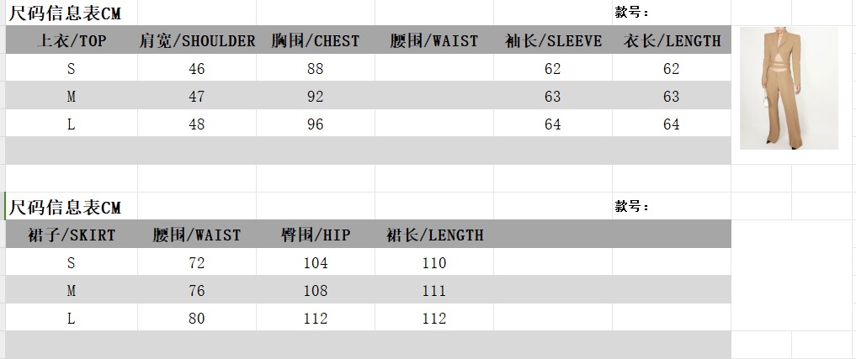The width and height of the screenshot is (856, 359).
Task: Select the 胸围/CHEST header cell
Action: [x=316, y=41]
